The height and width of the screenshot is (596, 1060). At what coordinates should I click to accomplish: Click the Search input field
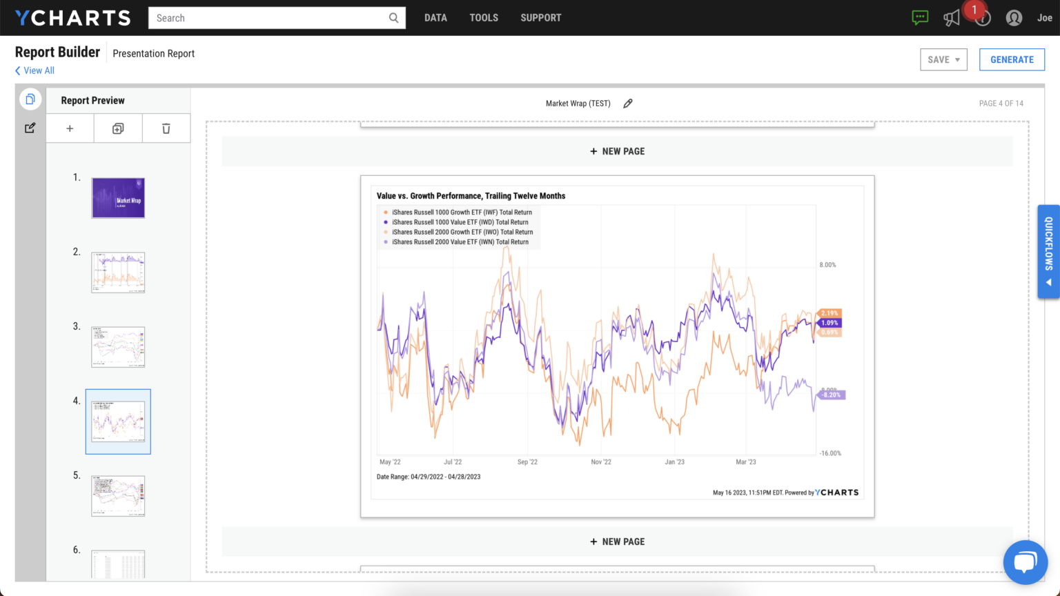pyautogui.click(x=269, y=18)
